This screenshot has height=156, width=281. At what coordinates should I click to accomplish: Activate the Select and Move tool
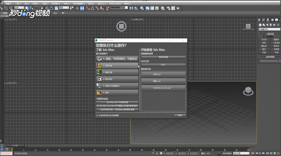pos(46,8)
